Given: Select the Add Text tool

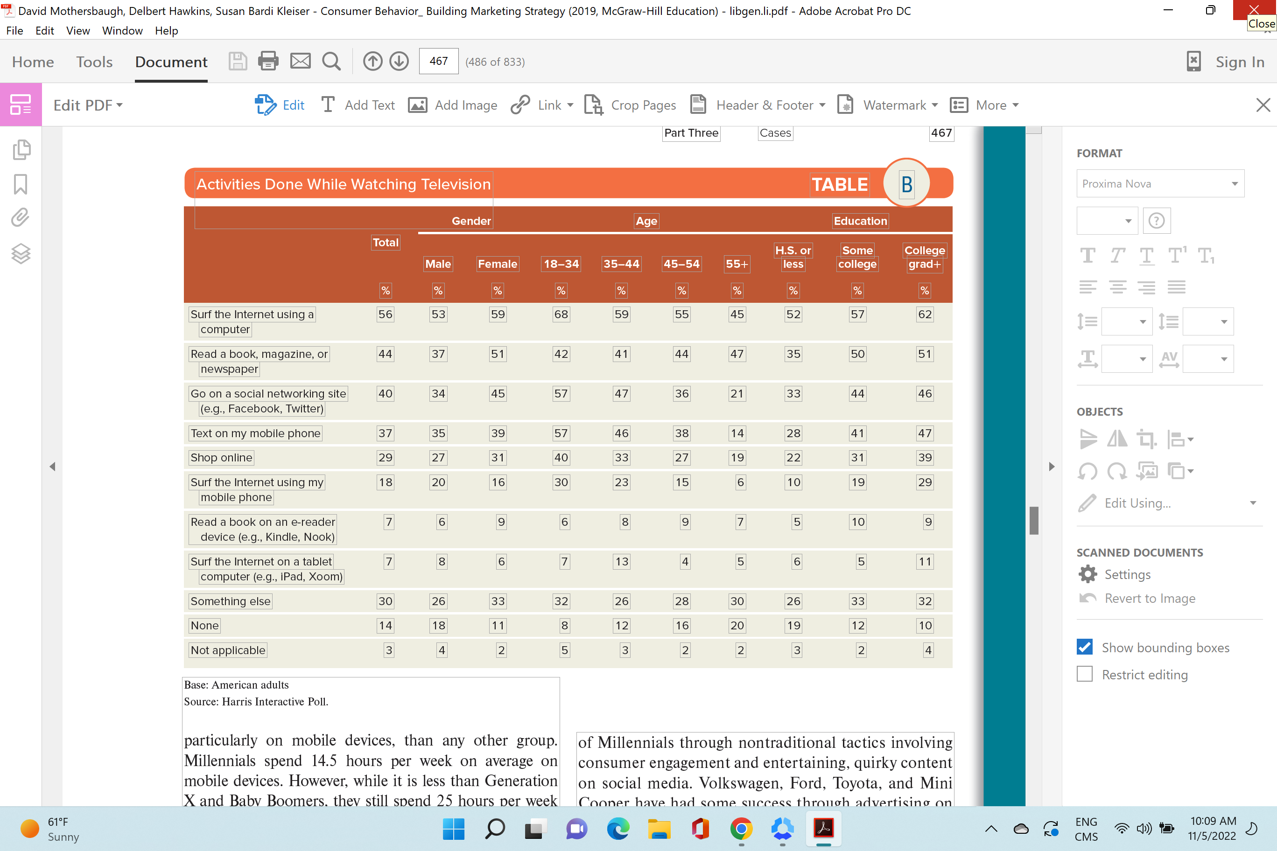Looking at the screenshot, I should 358,105.
